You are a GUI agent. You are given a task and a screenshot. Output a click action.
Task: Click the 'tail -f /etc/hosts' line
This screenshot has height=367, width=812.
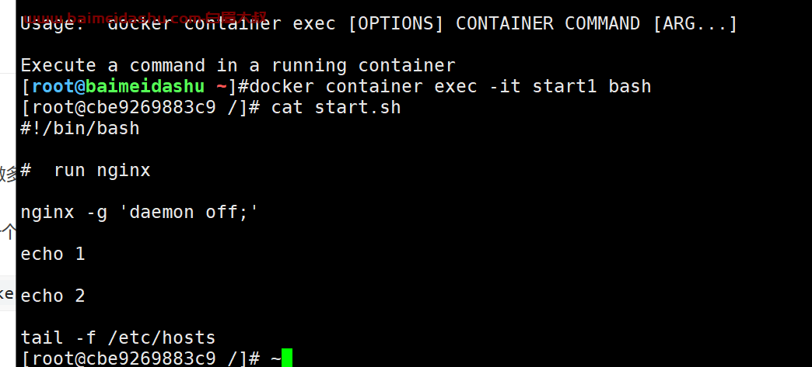pos(118,338)
